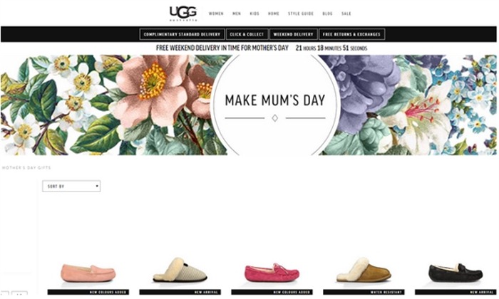Click the Mother's Day Gifts breadcrumb

(26, 167)
